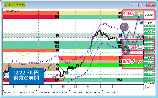Select the 114.200 green price level tag

149,30
